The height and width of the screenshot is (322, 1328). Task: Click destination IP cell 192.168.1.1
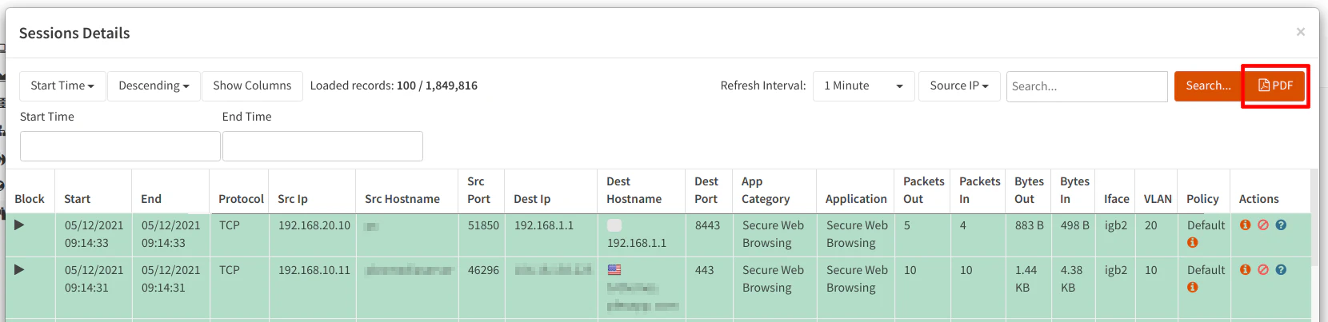(544, 225)
